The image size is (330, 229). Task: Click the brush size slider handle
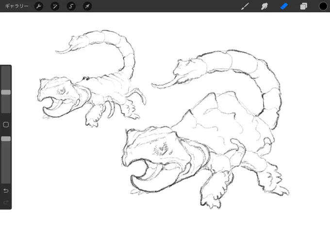[6, 92]
